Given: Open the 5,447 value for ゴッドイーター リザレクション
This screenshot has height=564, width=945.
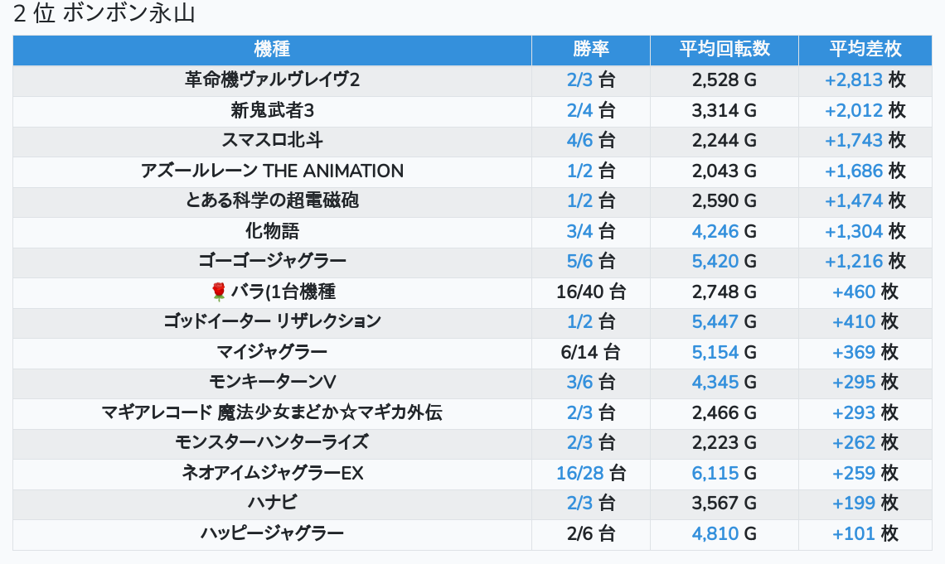Looking at the screenshot, I should [x=715, y=322].
